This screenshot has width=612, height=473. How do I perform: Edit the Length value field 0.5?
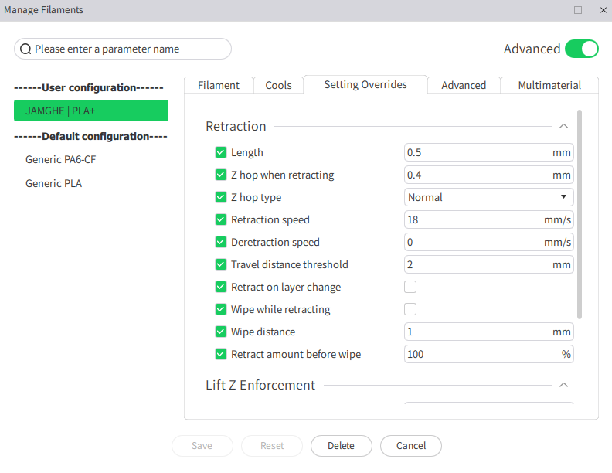pos(488,152)
